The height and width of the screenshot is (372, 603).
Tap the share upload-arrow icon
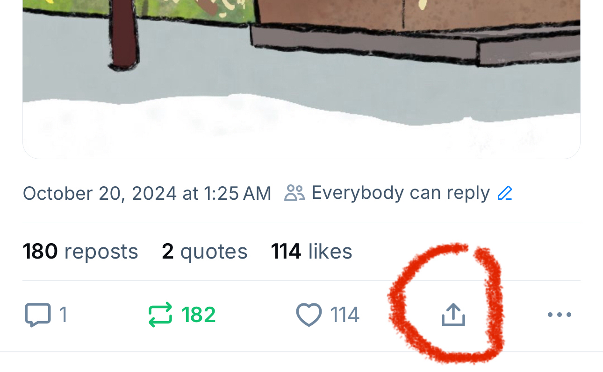(453, 314)
